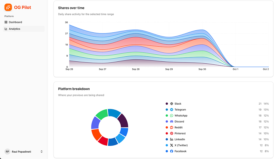Select the WhatsApp icon in legend

click(172, 115)
